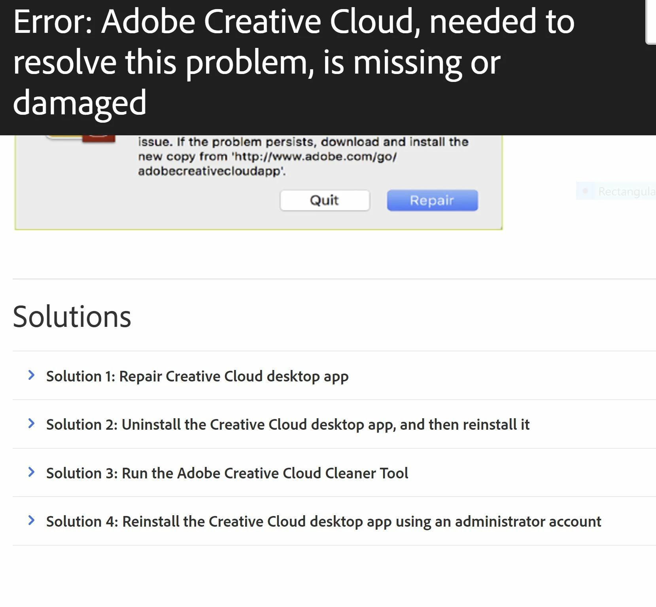Open 'Solution 1: Repair Creative Cloud desktop app'
656x607 pixels.
click(x=197, y=376)
